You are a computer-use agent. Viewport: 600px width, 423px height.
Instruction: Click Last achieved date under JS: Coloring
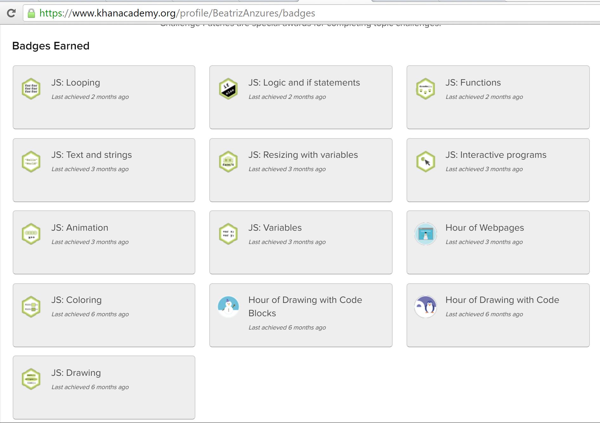[90, 314]
